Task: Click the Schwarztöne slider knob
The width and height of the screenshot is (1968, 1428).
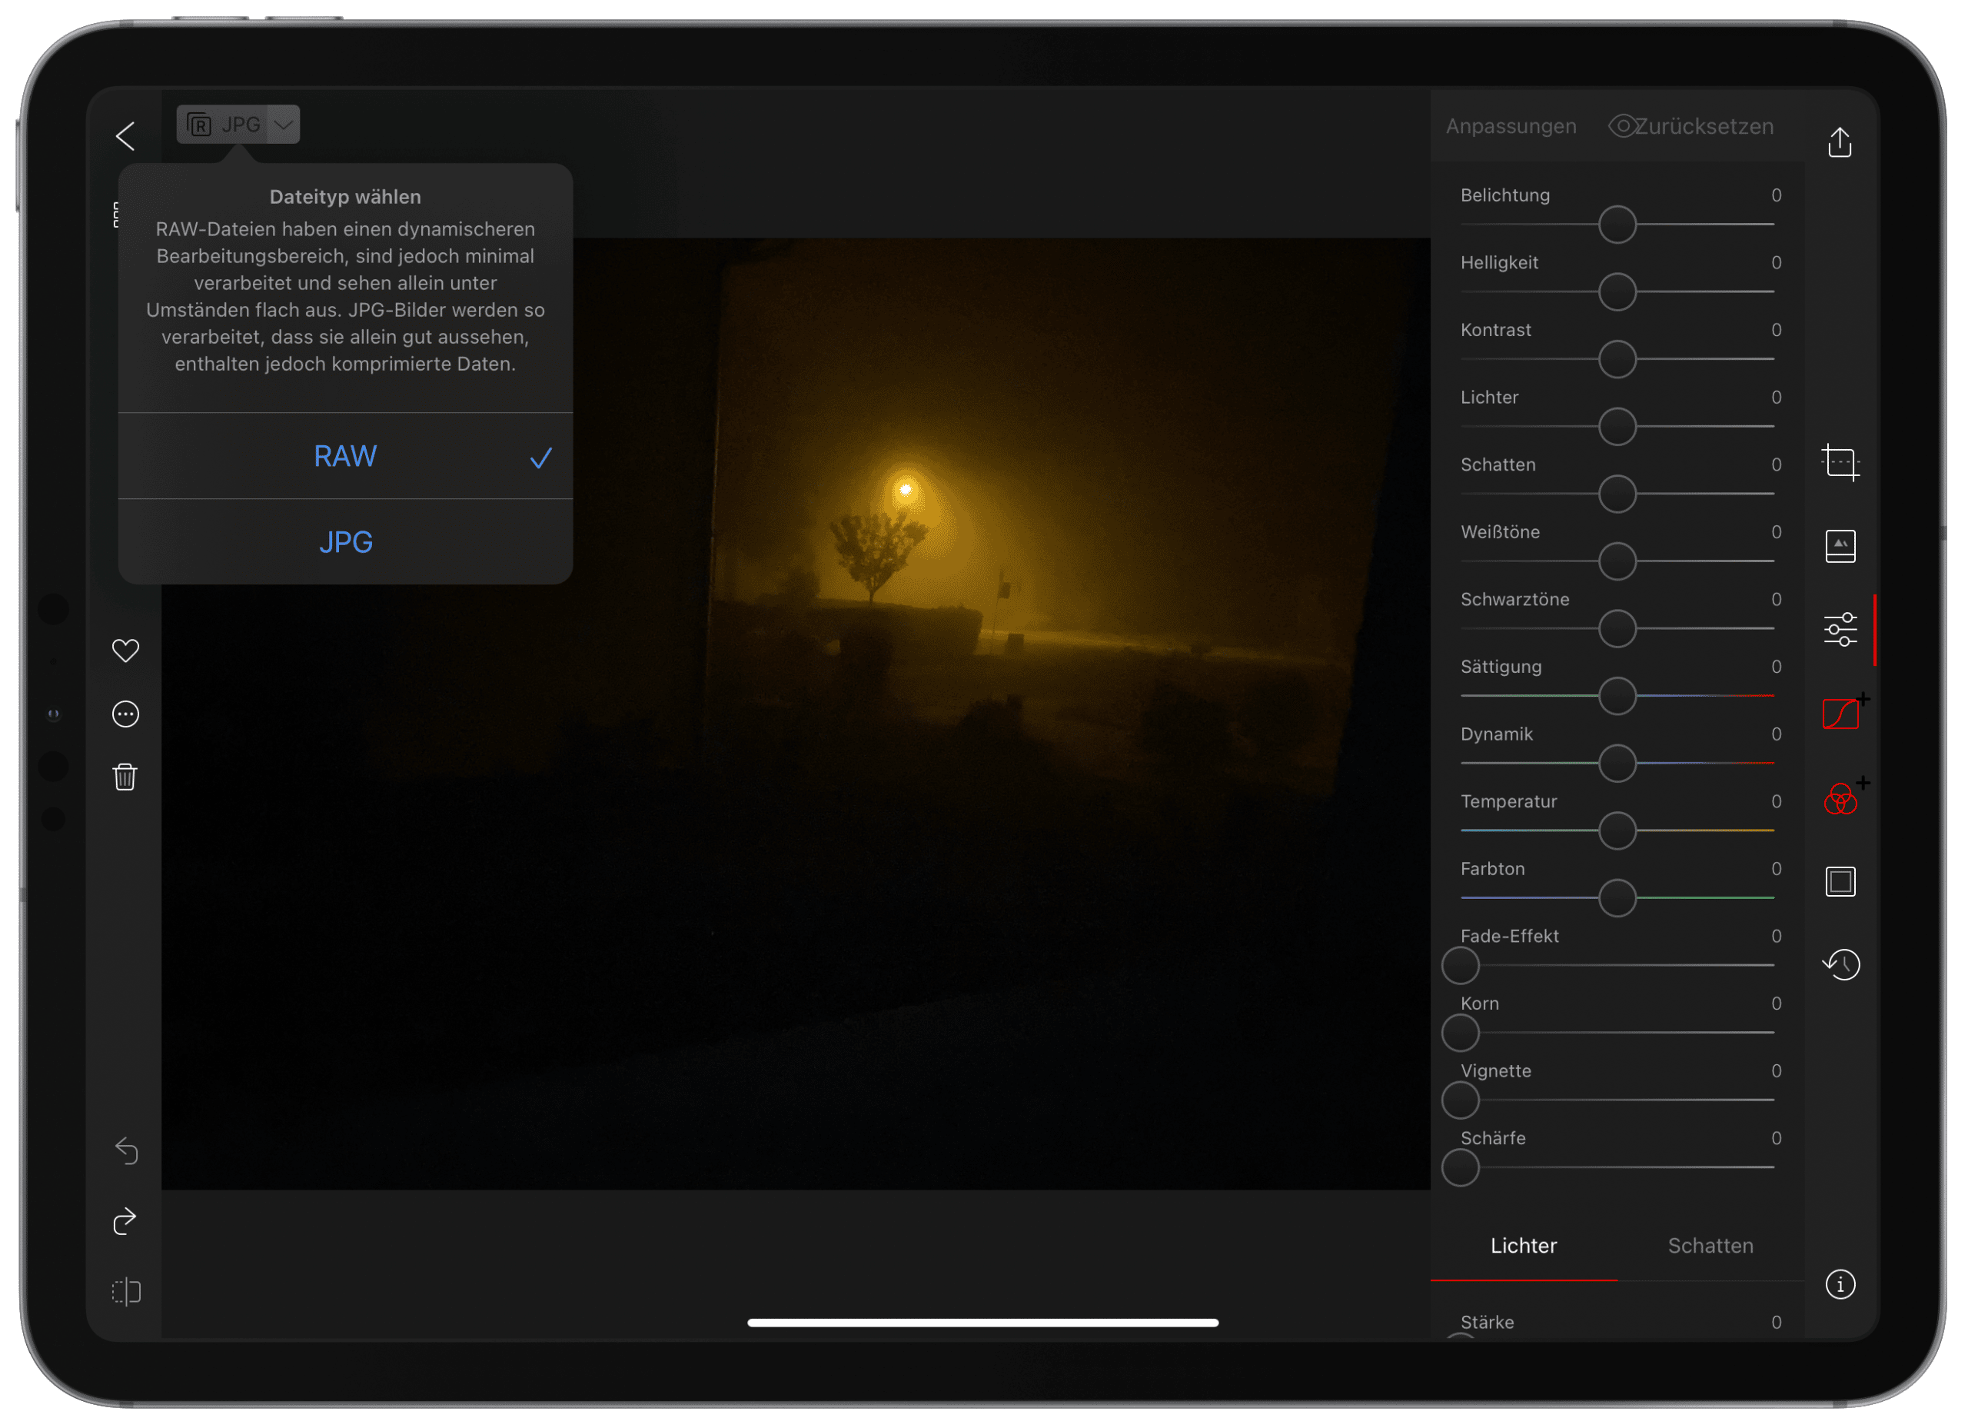Action: click(x=1617, y=629)
